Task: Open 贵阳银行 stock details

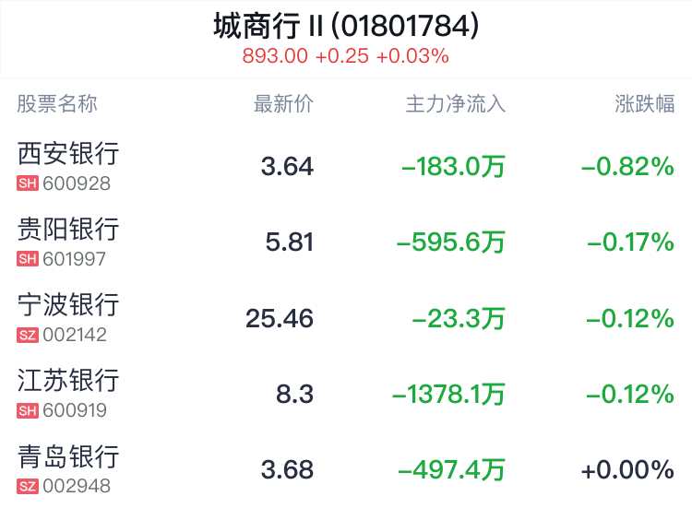Action: [346, 242]
